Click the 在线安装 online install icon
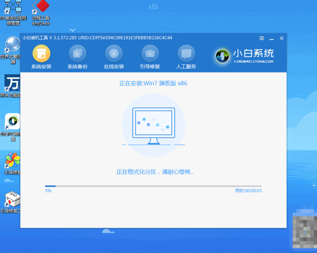317x253 pixels. pyautogui.click(x=113, y=54)
